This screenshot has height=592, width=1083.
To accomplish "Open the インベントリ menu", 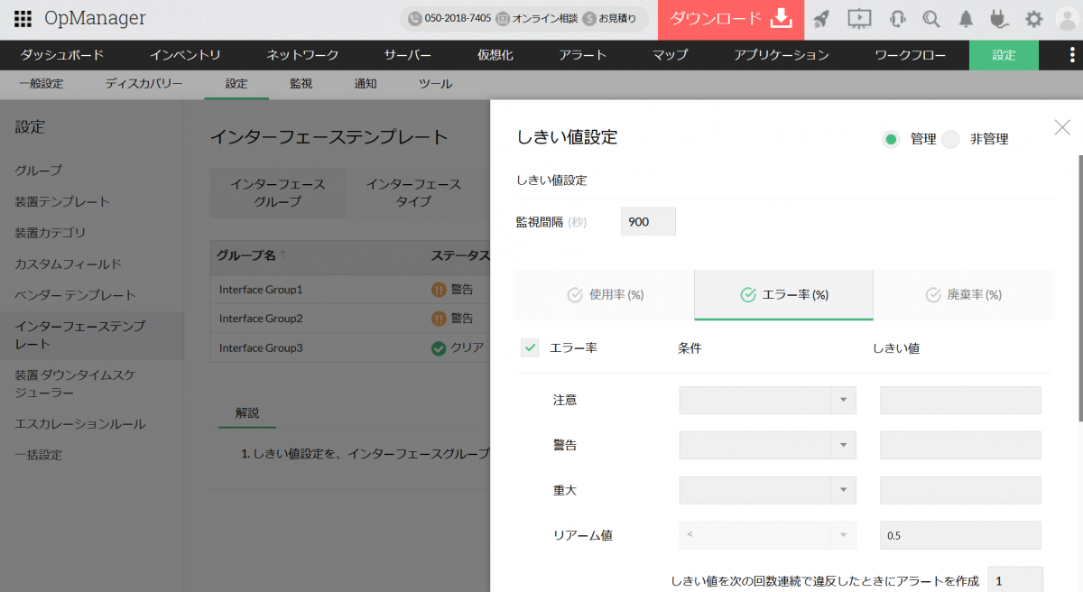I will click(185, 55).
